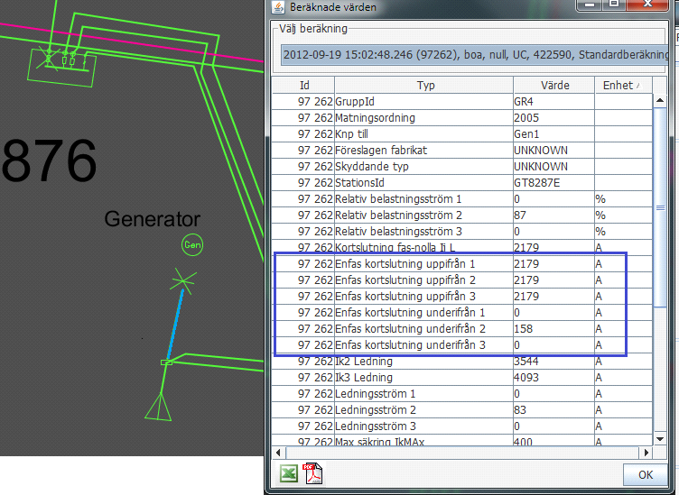Click the vertical scrollbar up arrow
The image size is (679, 495).
(x=660, y=101)
